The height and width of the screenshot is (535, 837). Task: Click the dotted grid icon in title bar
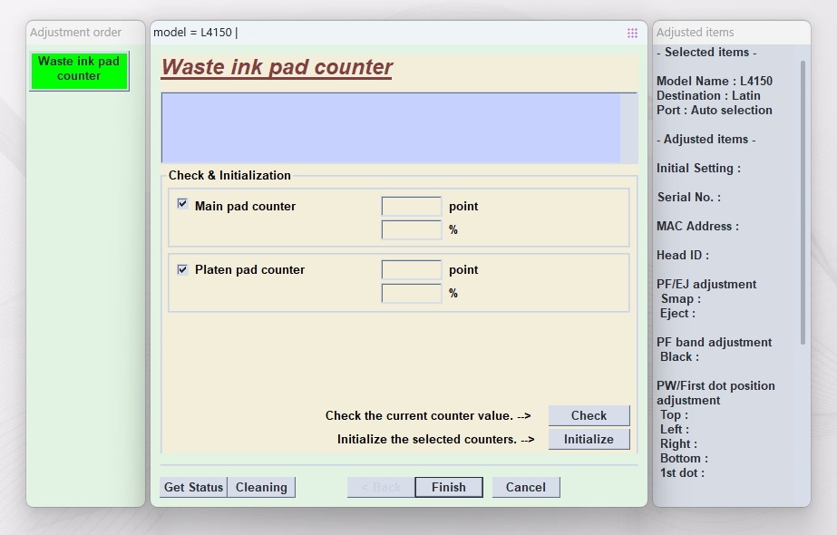[x=632, y=33]
